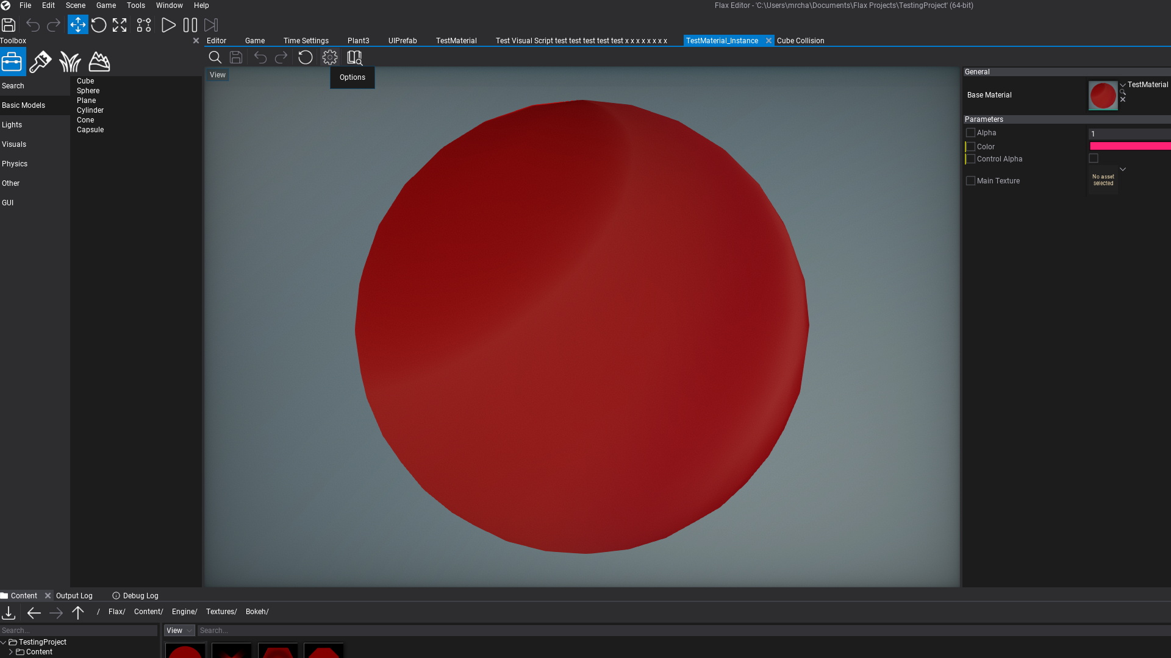This screenshot has height=658, width=1171.
Task: Activate the Rotate transform tool
Action: click(98, 25)
